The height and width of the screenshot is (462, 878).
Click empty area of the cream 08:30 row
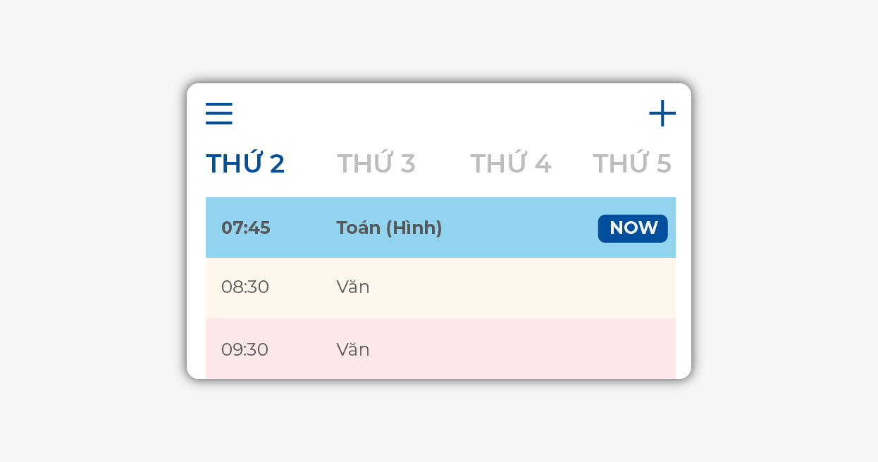[528, 287]
